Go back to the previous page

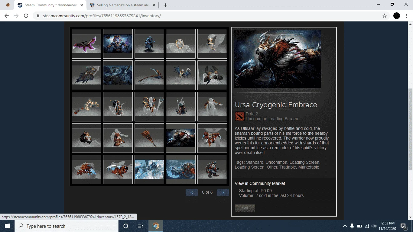(x=7, y=16)
